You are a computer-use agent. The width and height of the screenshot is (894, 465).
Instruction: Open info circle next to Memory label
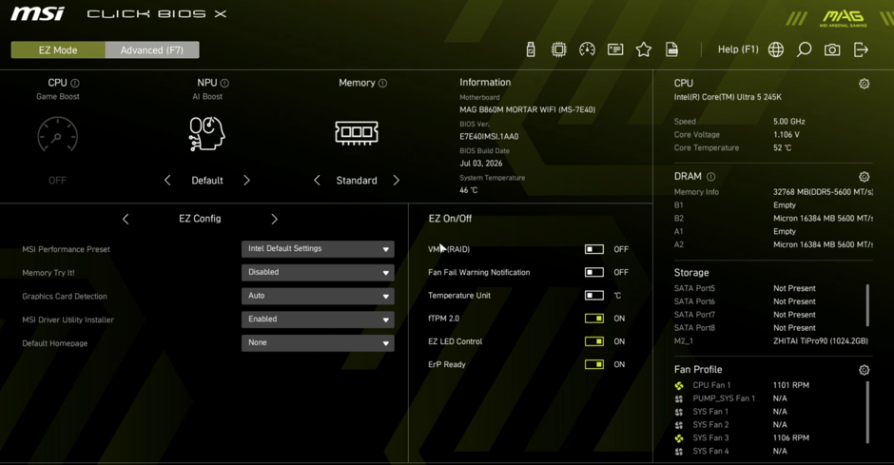click(x=382, y=83)
